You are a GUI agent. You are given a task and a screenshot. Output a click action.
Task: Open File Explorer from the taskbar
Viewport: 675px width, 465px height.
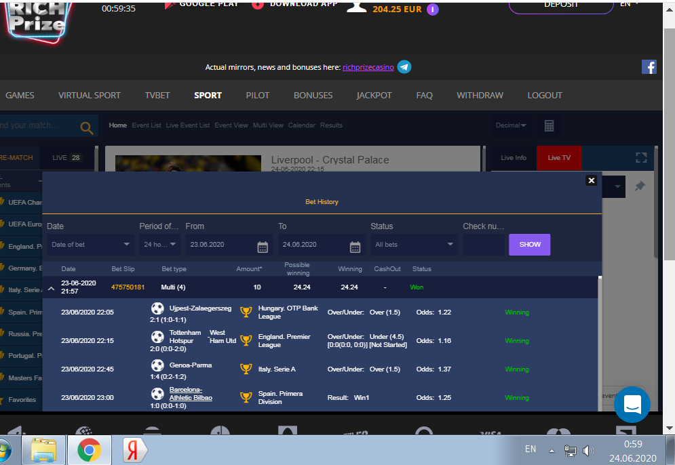click(43, 450)
